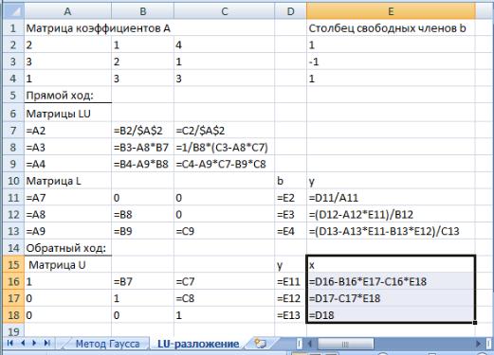Go to first sheet navigation arrow
Screen dimensions: 494x355
point(9,343)
